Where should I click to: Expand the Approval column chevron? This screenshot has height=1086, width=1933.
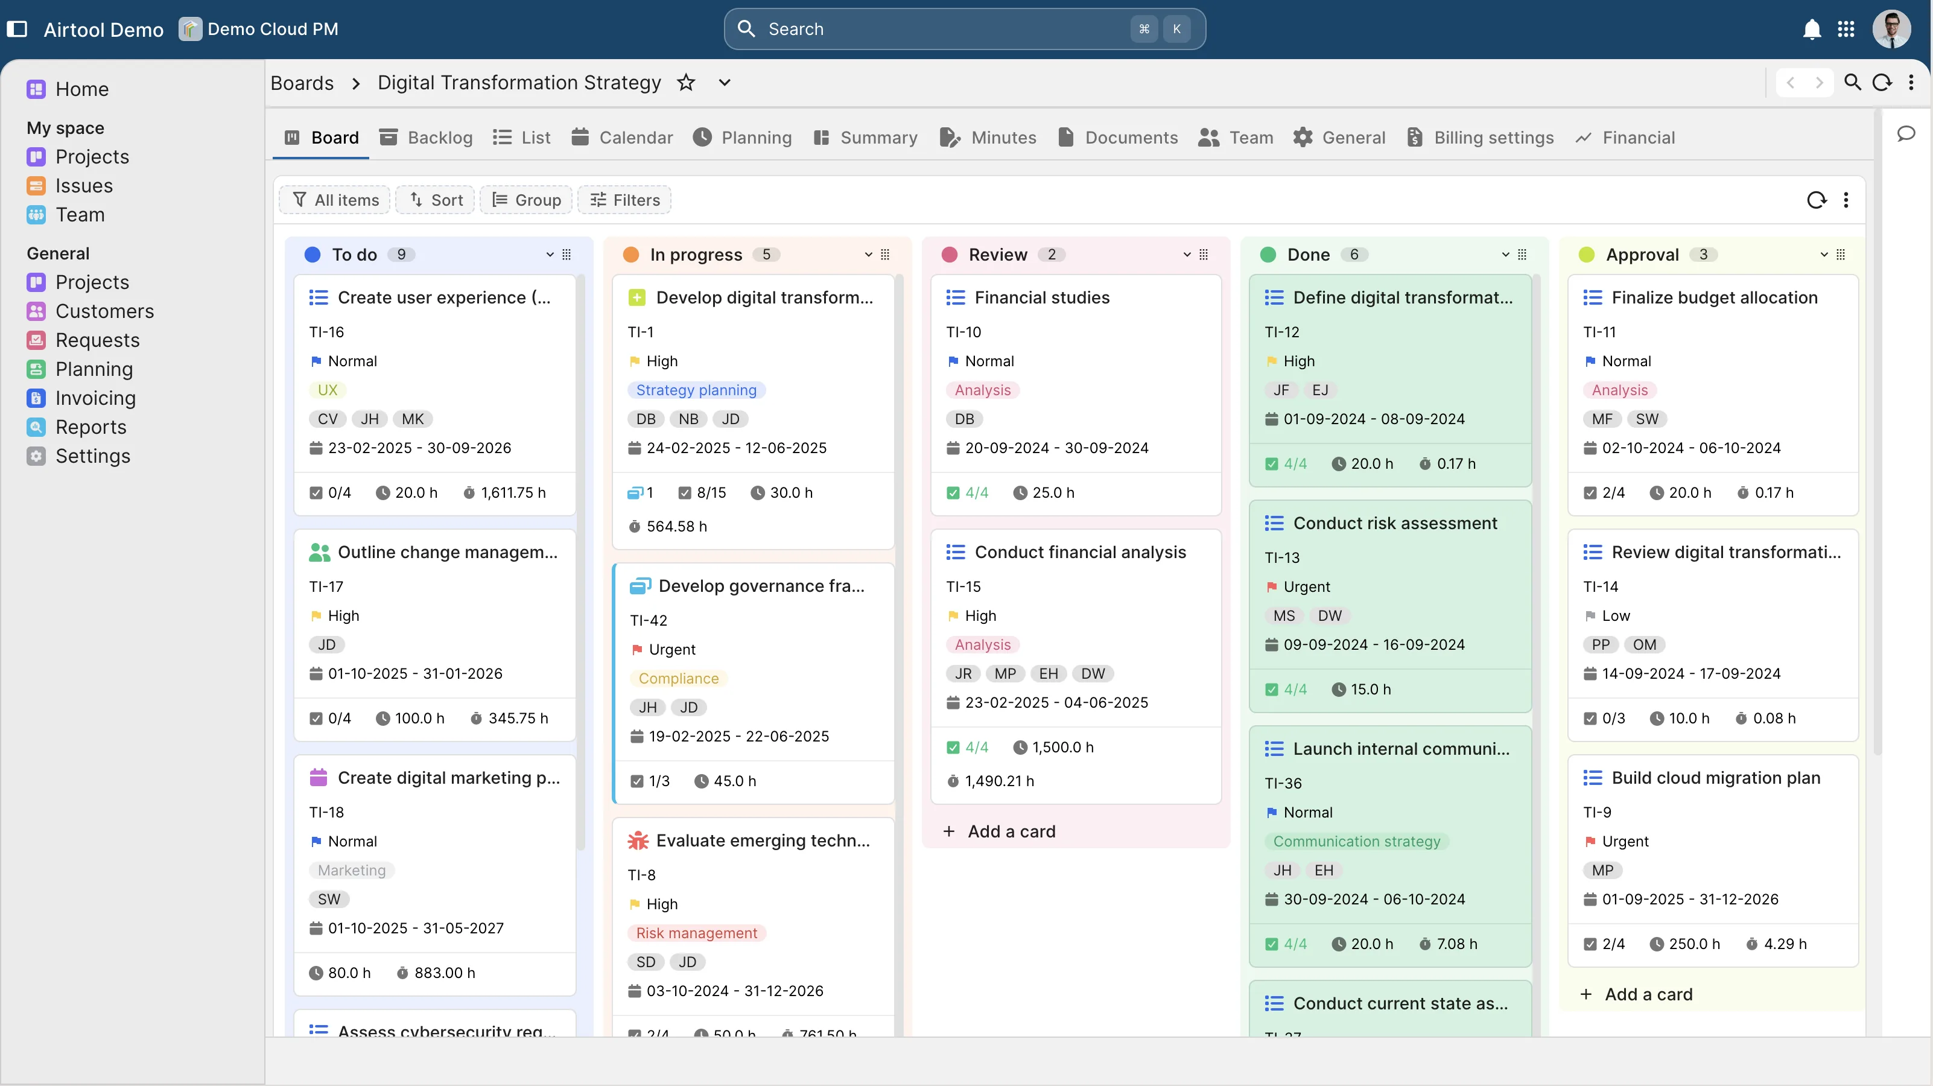coord(1823,255)
